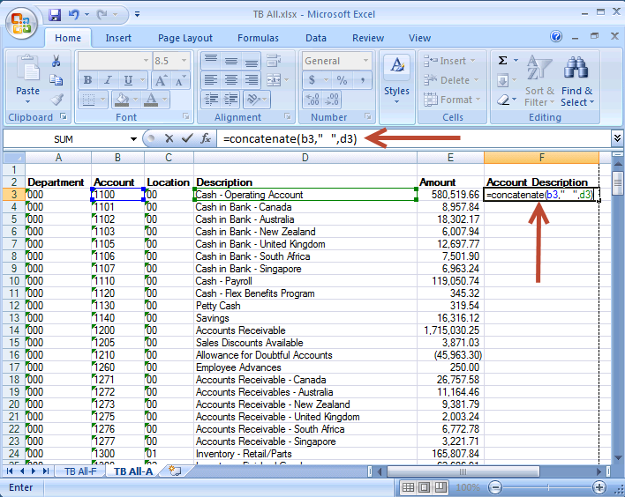The height and width of the screenshot is (497, 625).
Task: Adjust the zoom slider handle
Action: click(x=548, y=487)
